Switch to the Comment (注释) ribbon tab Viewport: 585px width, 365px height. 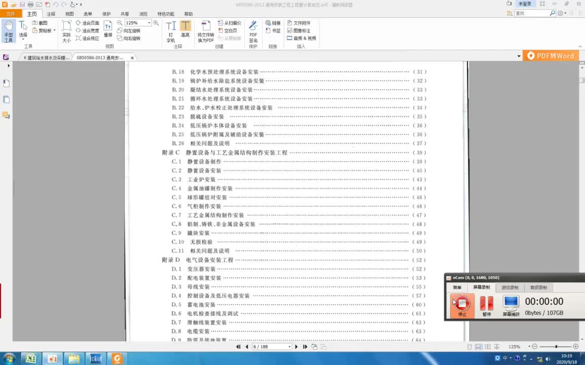click(51, 14)
